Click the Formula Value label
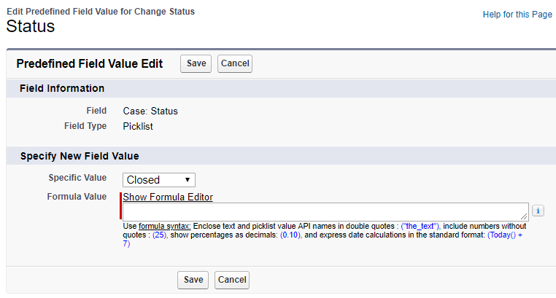556x298 pixels. 77,197
